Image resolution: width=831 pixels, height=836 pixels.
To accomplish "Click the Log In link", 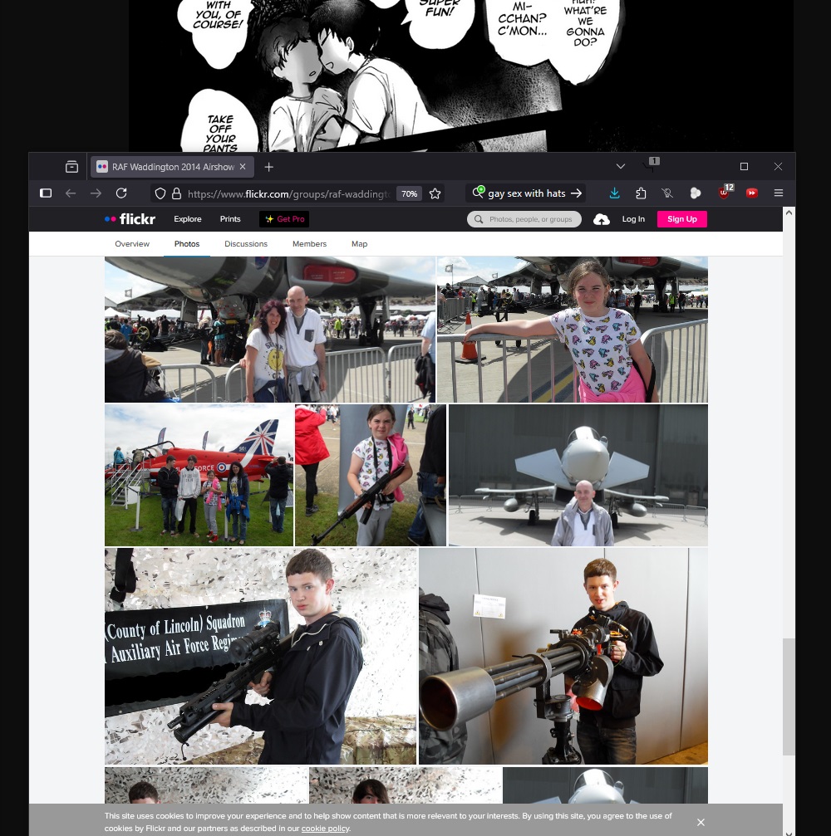I will (633, 219).
